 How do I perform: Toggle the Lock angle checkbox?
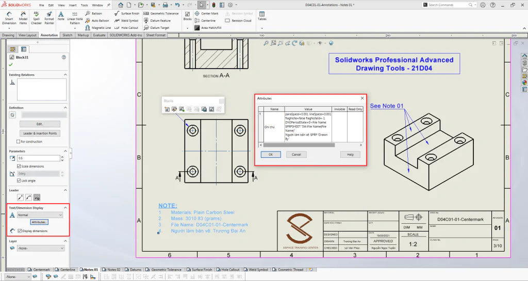(x=19, y=180)
